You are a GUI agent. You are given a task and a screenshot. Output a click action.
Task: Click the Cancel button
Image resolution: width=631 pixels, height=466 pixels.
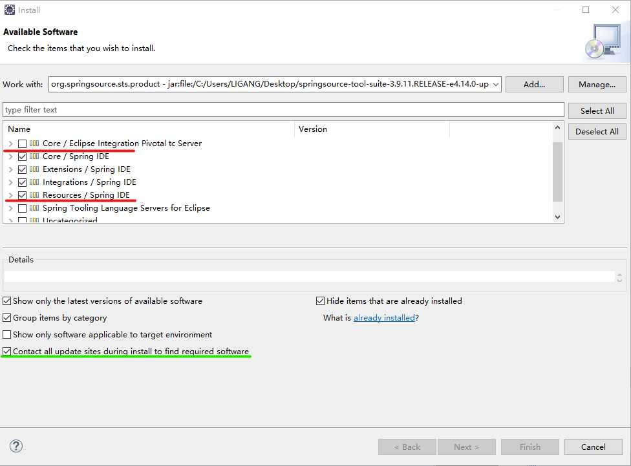click(593, 447)
